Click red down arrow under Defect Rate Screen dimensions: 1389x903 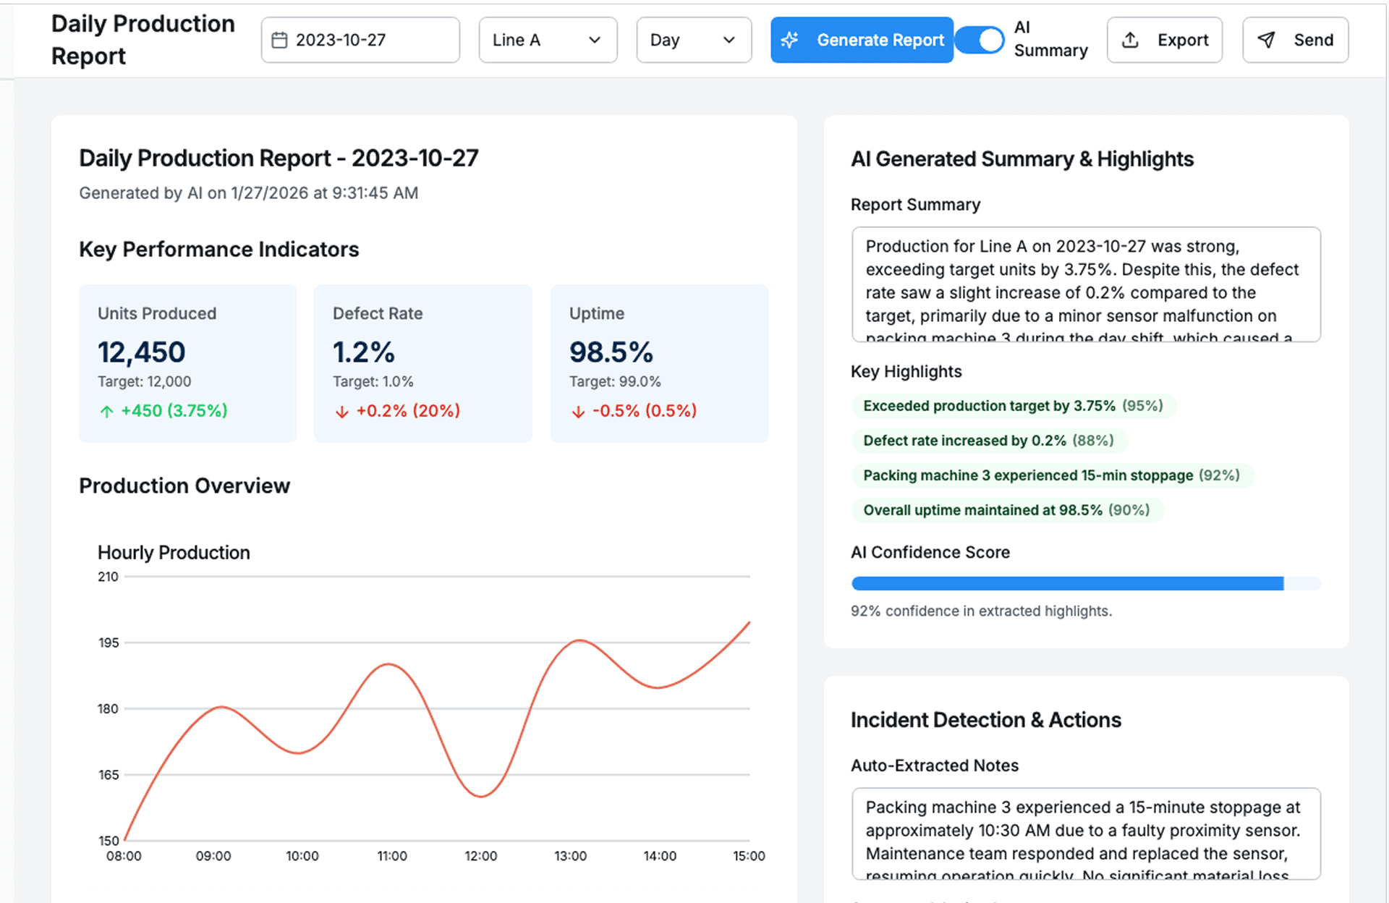(341, 412)
